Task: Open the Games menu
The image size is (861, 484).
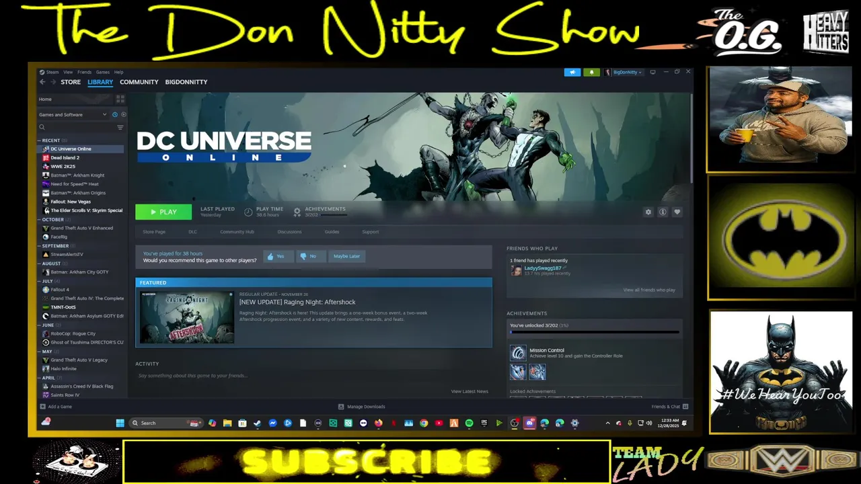Action: point(102,72)
